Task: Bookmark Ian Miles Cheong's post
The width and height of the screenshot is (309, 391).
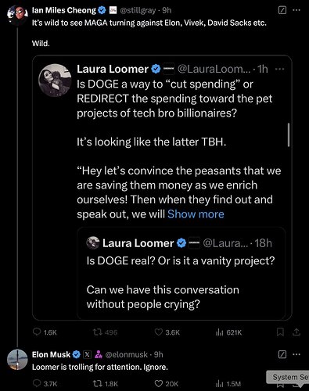Action: pyautogui.click(x=280, y=332)
